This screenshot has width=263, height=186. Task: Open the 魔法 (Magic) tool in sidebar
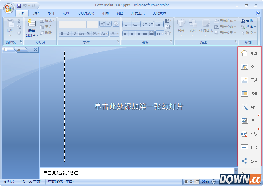pyautogui.click(x=249, y=107)
